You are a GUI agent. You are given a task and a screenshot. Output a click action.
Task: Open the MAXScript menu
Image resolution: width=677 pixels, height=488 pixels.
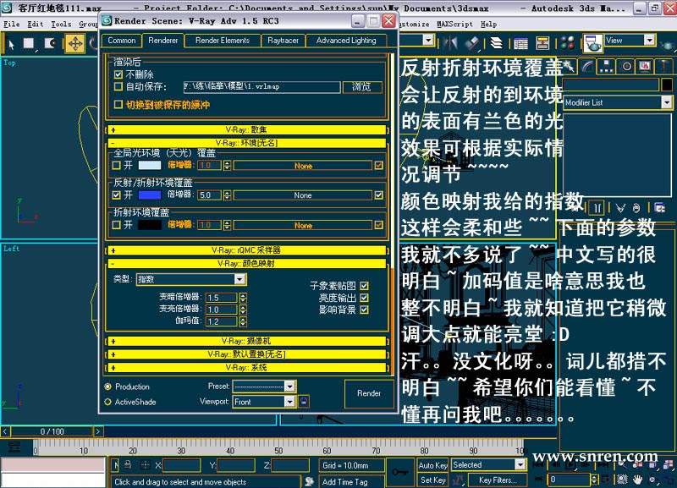[x=454, y=25]
